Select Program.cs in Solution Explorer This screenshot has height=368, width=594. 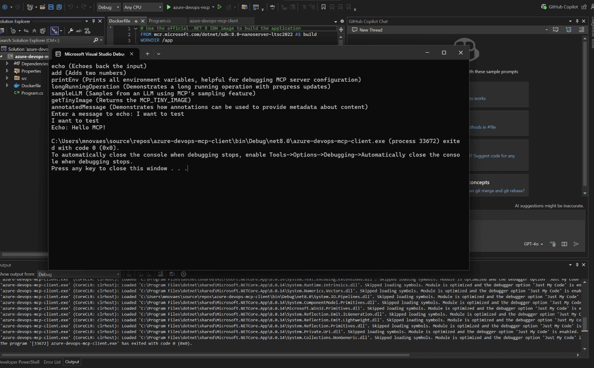(32, 93)
